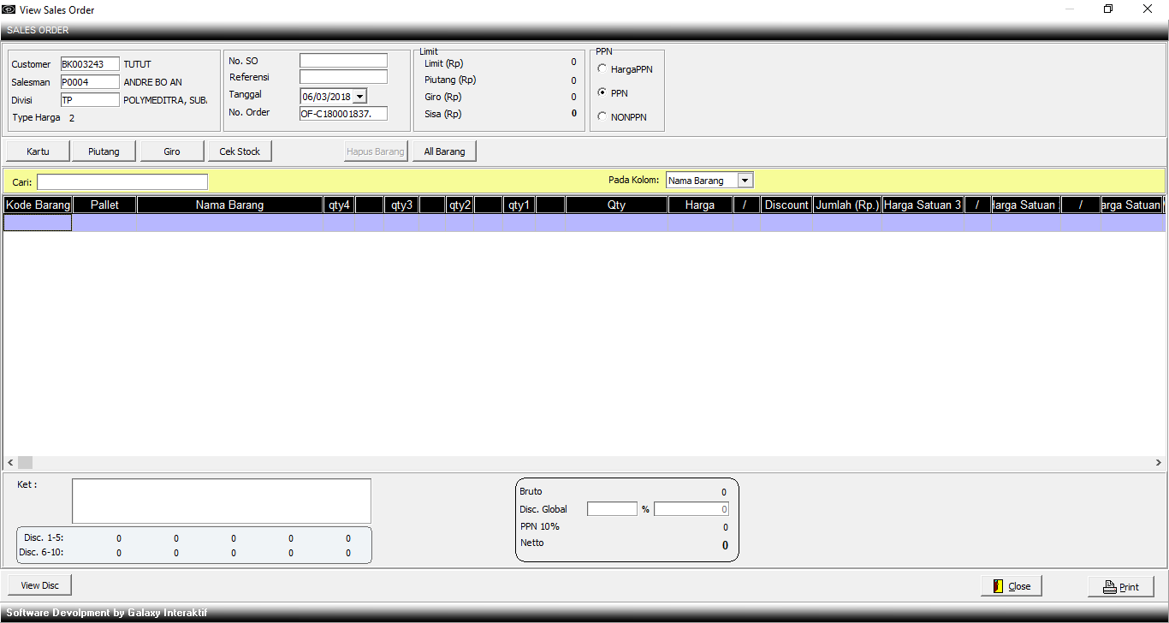The width and height of the screenshot is (1169, 623).
Task: Click the Print button with printer icon
Action: [x=1120, y=586]
